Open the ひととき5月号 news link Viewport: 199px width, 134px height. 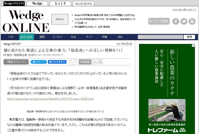coord(105,21)
